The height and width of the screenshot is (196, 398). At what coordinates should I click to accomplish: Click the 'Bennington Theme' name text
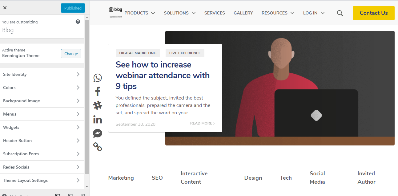pyautogui.click(x=21, y=56)
